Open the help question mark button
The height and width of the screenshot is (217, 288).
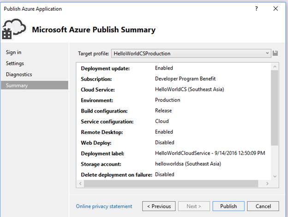(257, 9)
